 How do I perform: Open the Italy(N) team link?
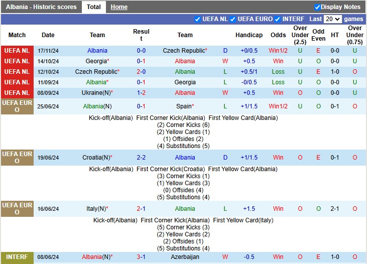tap(96, 209)
